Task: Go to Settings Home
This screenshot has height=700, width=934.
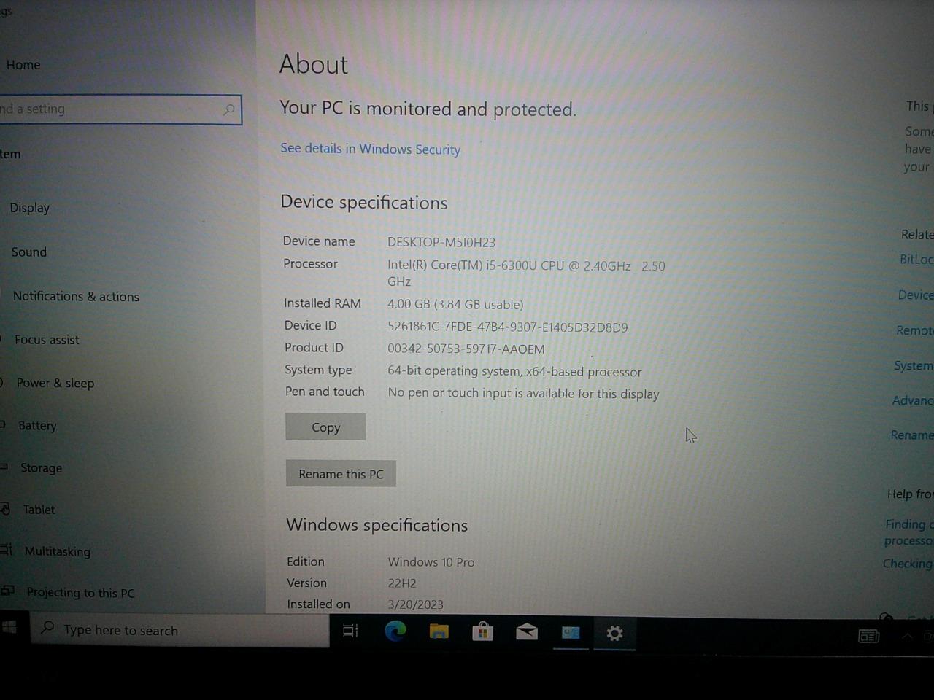Action: click(x=23, y=65)
